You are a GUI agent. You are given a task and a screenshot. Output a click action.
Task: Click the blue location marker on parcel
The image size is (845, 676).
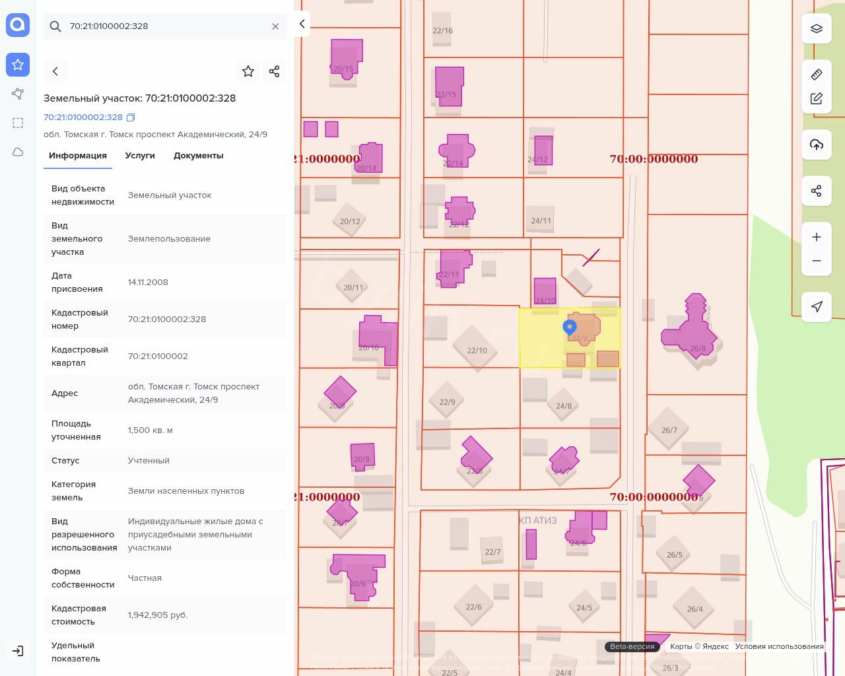point(569,328)
